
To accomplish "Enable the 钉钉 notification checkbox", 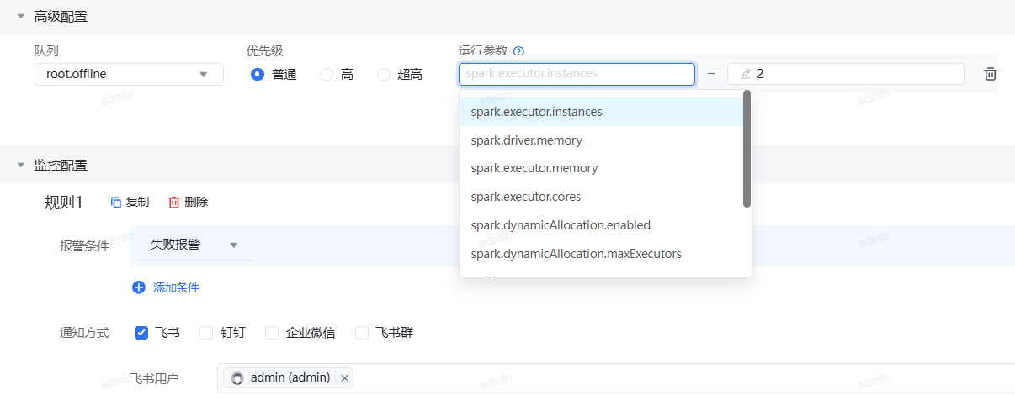I will pyautogui.click(x=206, y=333).
